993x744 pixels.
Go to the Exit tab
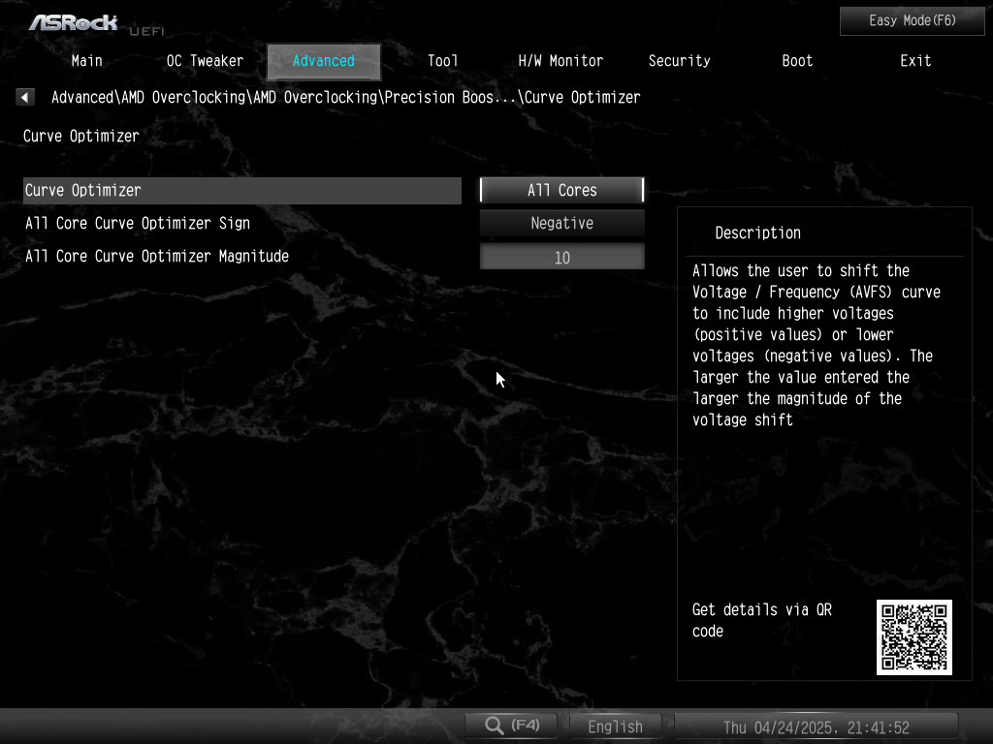click(x=914, y=60)
